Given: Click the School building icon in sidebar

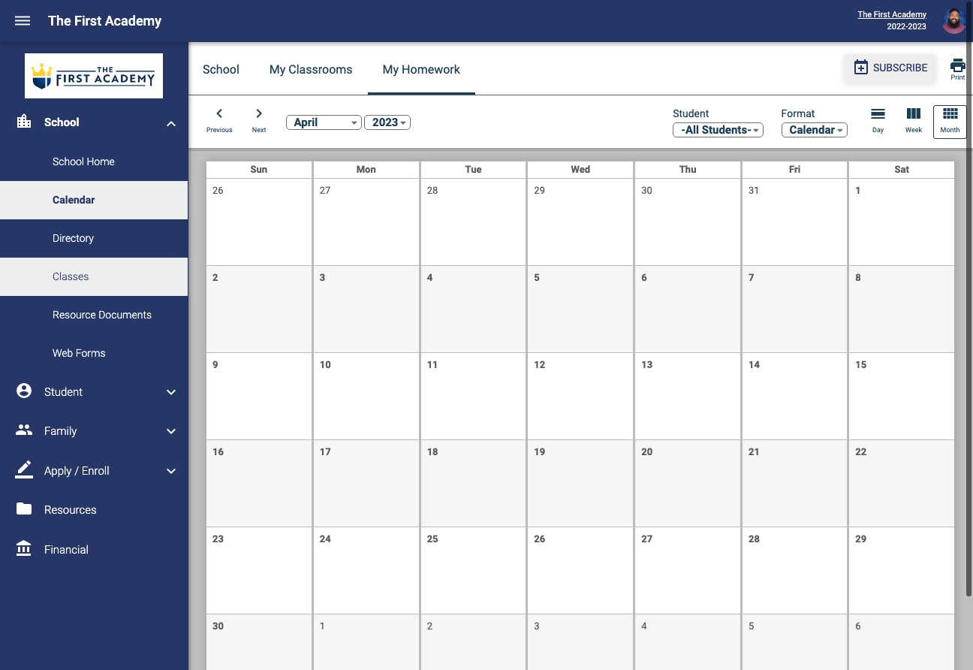Looking at the screenshot, I should pyautogui.click(x=24, y=122).
